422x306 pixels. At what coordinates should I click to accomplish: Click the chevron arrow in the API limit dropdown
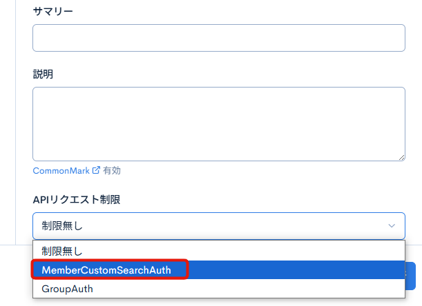pyautogui.click(x=392, y=225)
